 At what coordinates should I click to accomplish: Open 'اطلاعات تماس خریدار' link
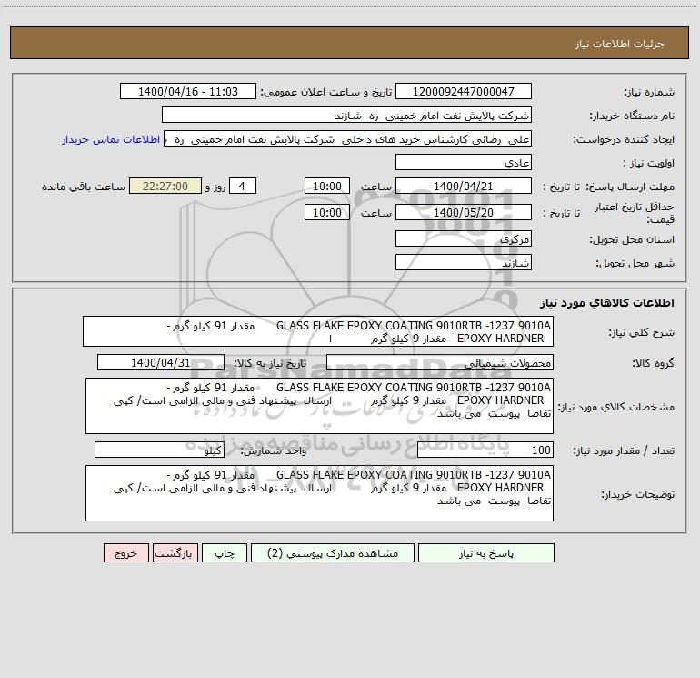click(111, 139)
